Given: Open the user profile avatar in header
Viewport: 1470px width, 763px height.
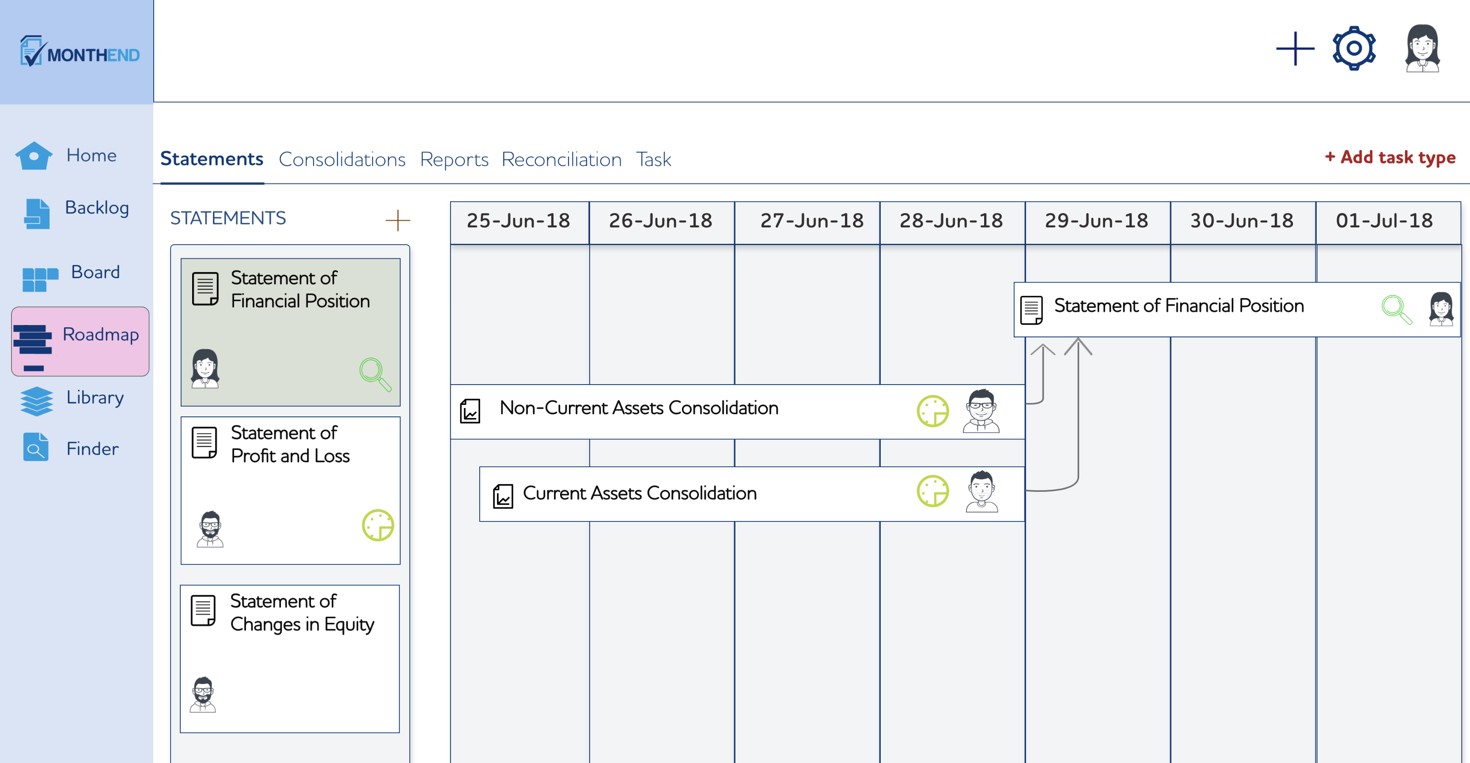Looking at the screenshot, I should pos(1422,49).
